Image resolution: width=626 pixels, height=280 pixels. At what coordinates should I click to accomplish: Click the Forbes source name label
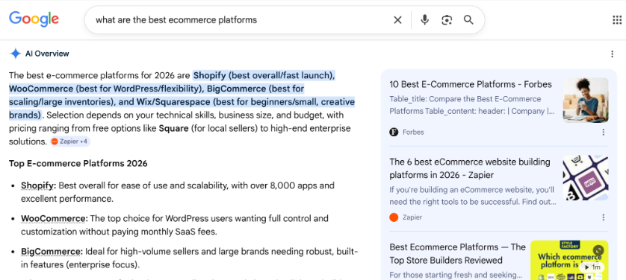413,132
